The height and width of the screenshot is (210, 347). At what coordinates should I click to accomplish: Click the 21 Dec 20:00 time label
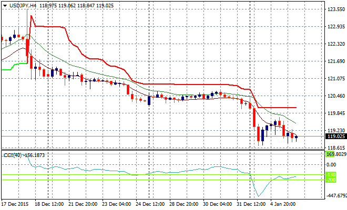pyautogui.click(x=83, y=204)
